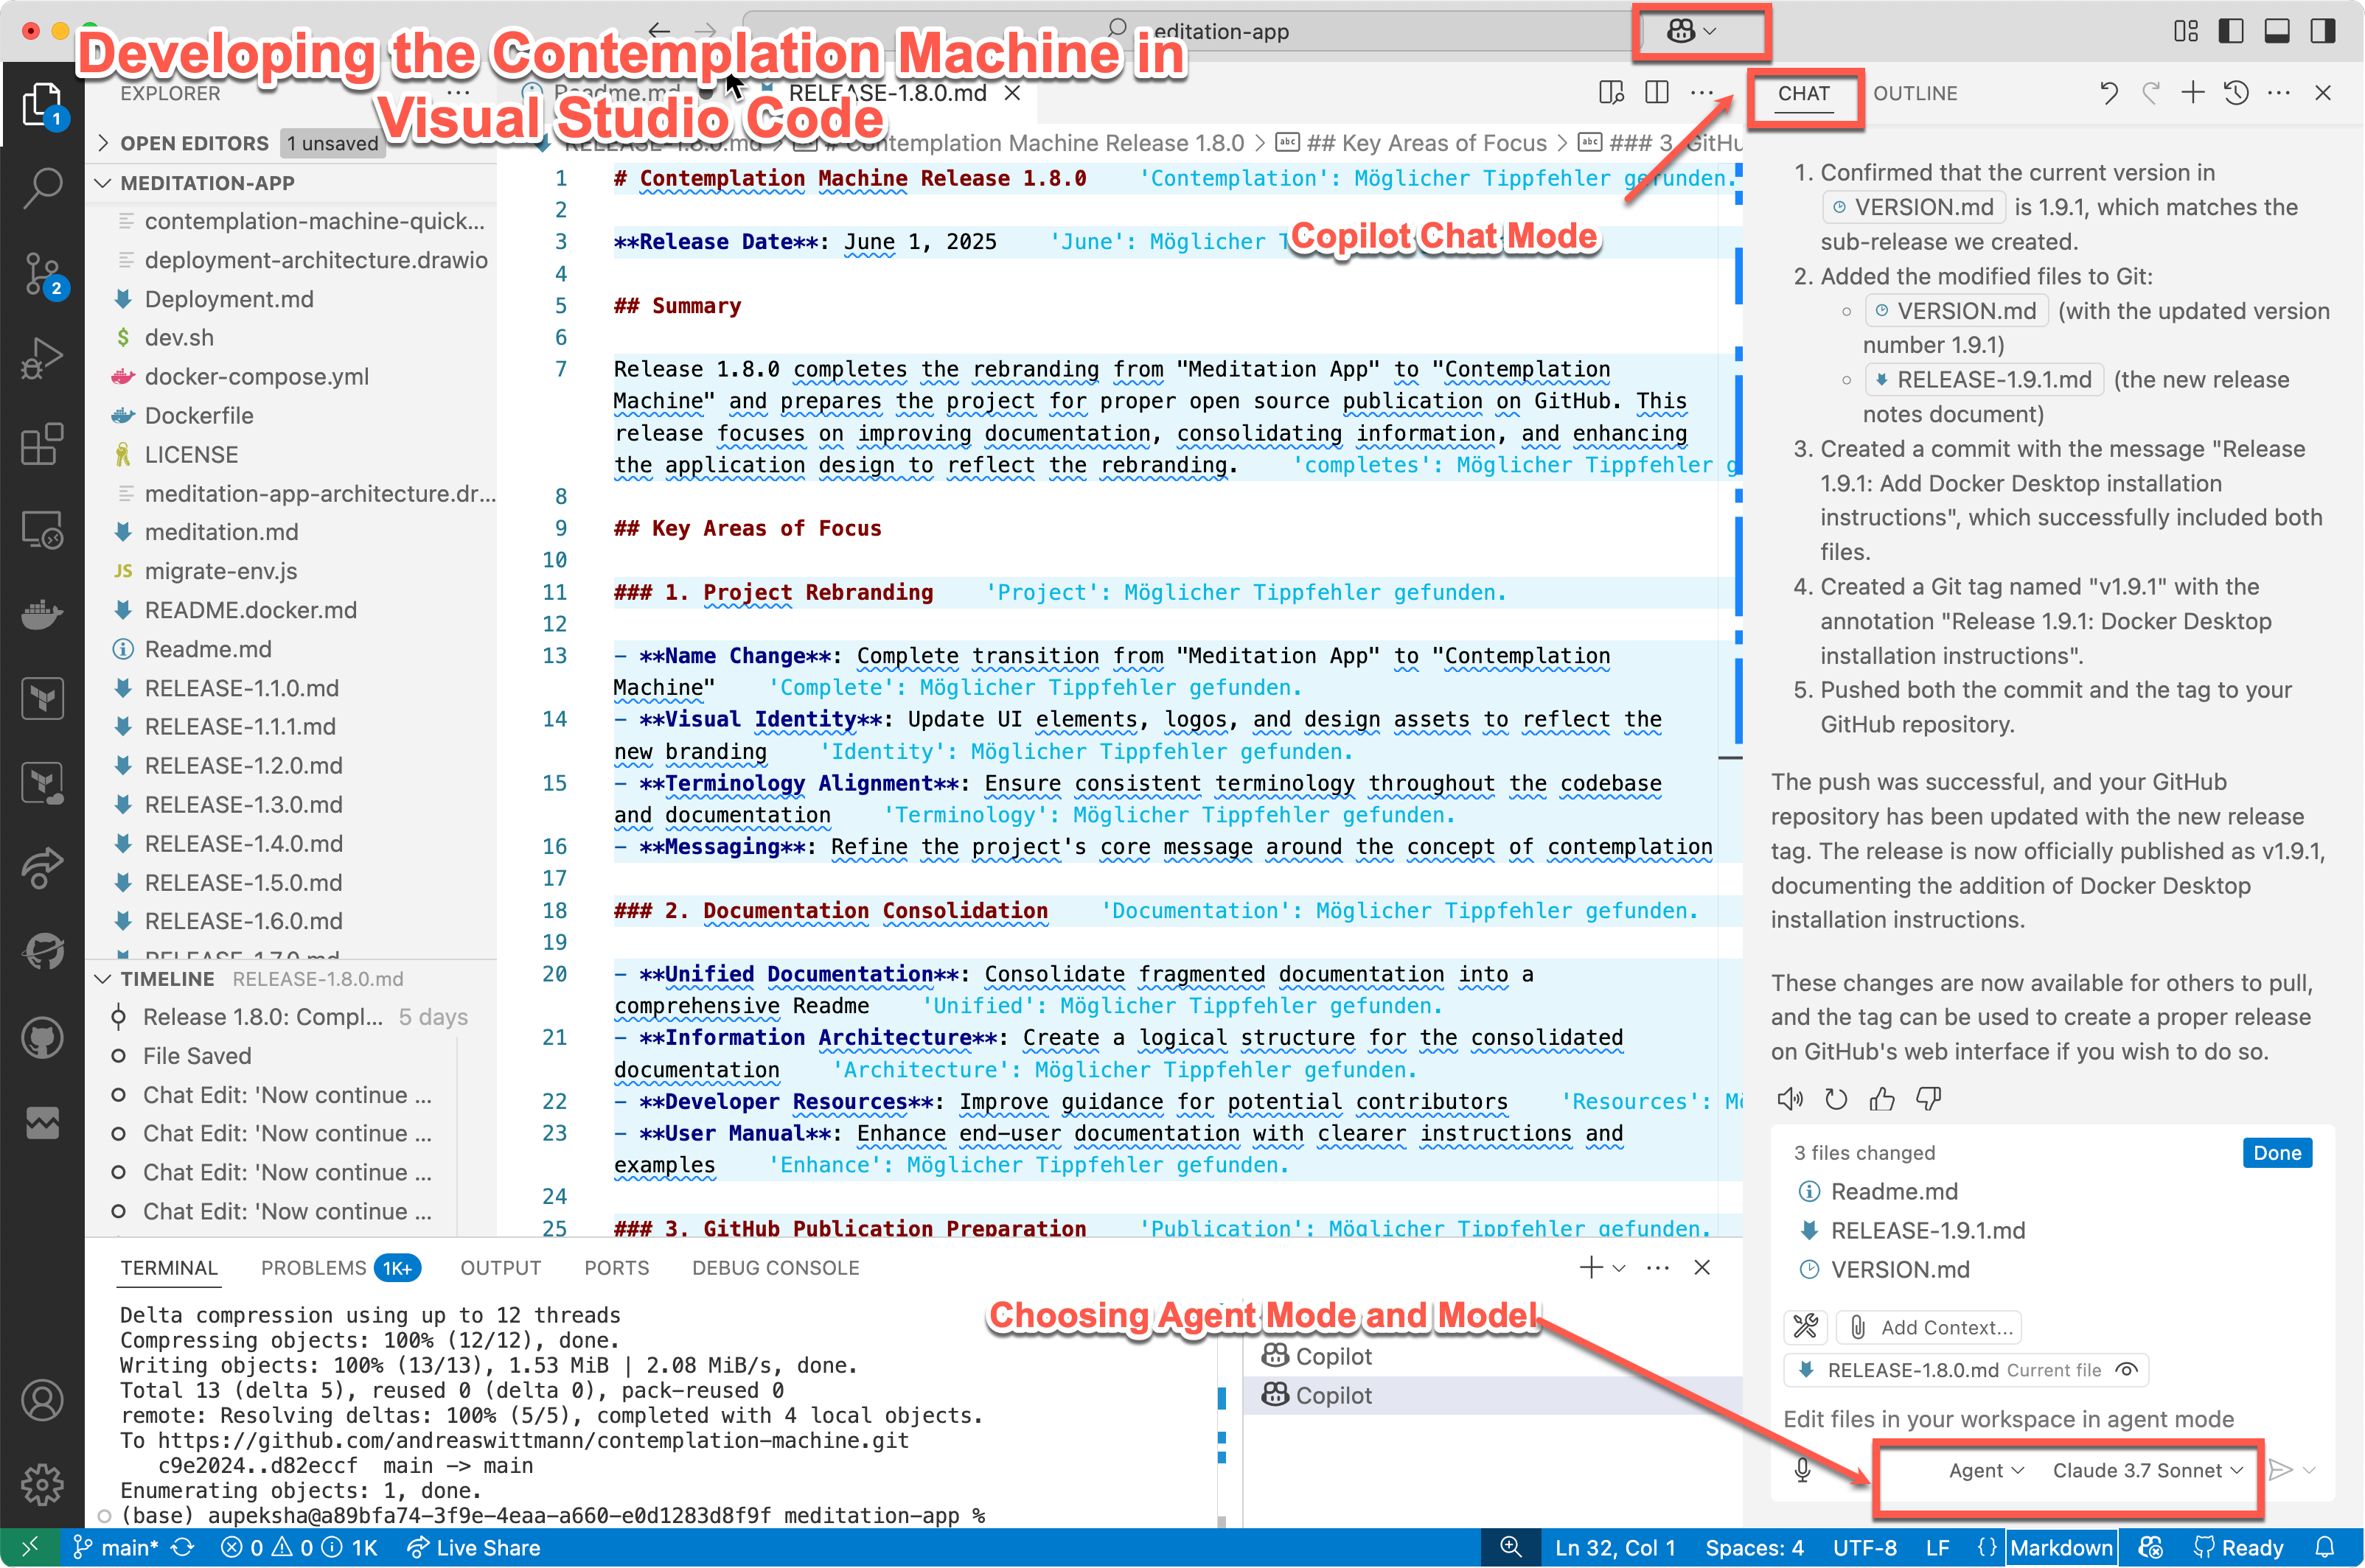This screenshot has height=1568, width=2365.
Task: Open Markdown preview to the side
Action: pyautogui.click(x=1611, y=92)
